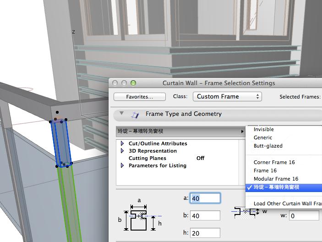The image size is (322, 242).
Task: Click the frame section a/b/h diagram
Action: click(140, 215)
